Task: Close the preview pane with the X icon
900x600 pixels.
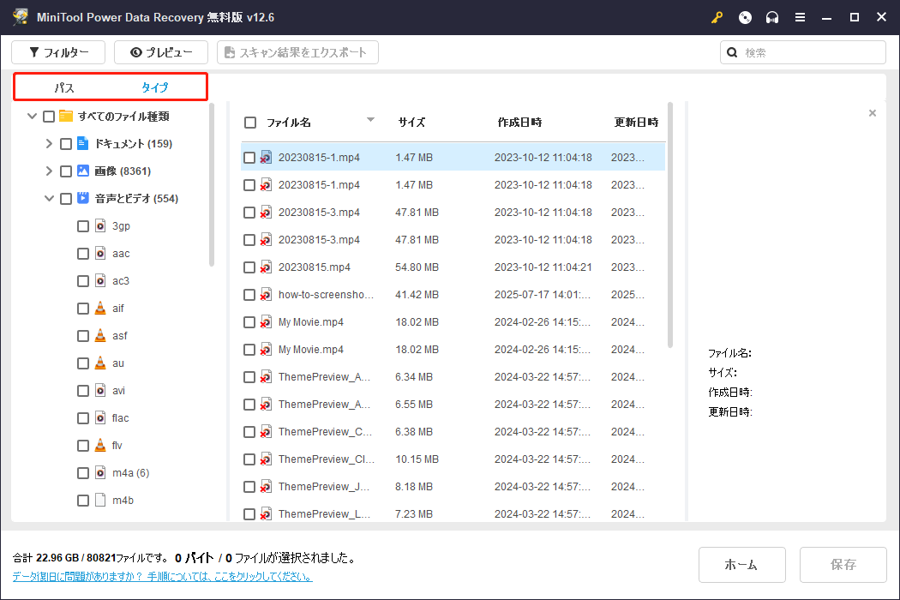Action: pos(873,113)
